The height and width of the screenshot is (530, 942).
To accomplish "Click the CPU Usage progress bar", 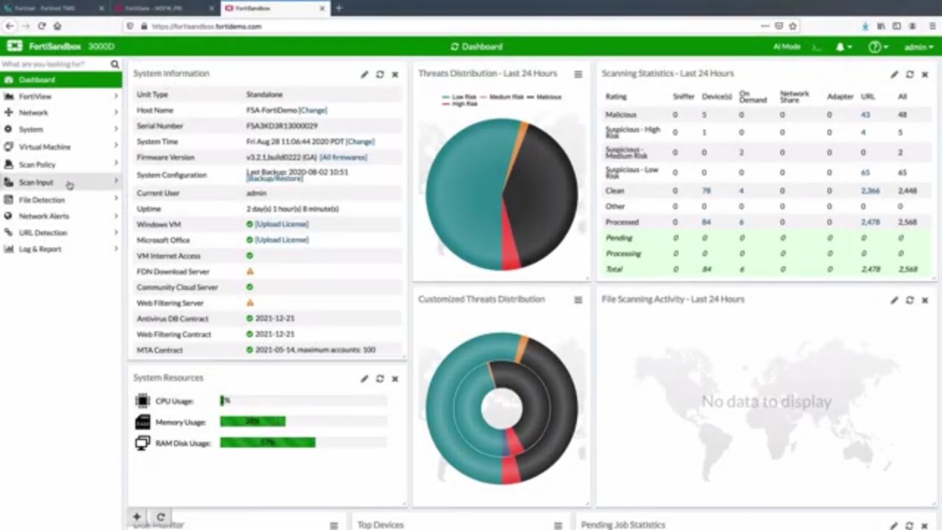I will [303, 400].
